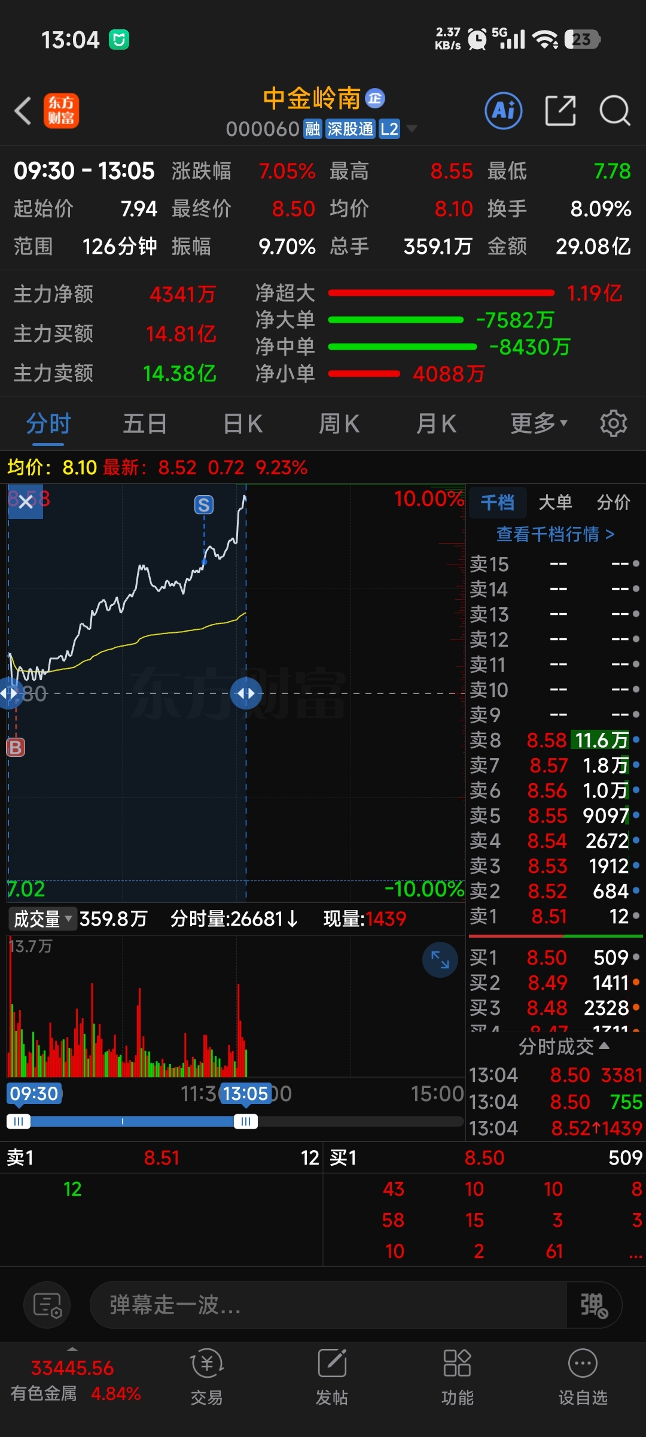The width and height of the screenshot is (646, 1437).
Task: Open 发帖 post icon
Action: (332, 1377)
